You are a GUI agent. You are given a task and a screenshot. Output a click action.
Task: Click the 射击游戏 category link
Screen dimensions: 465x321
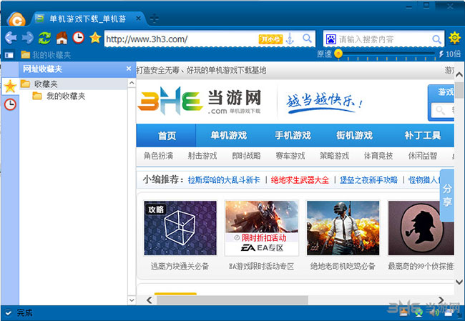tap(202, 156)
